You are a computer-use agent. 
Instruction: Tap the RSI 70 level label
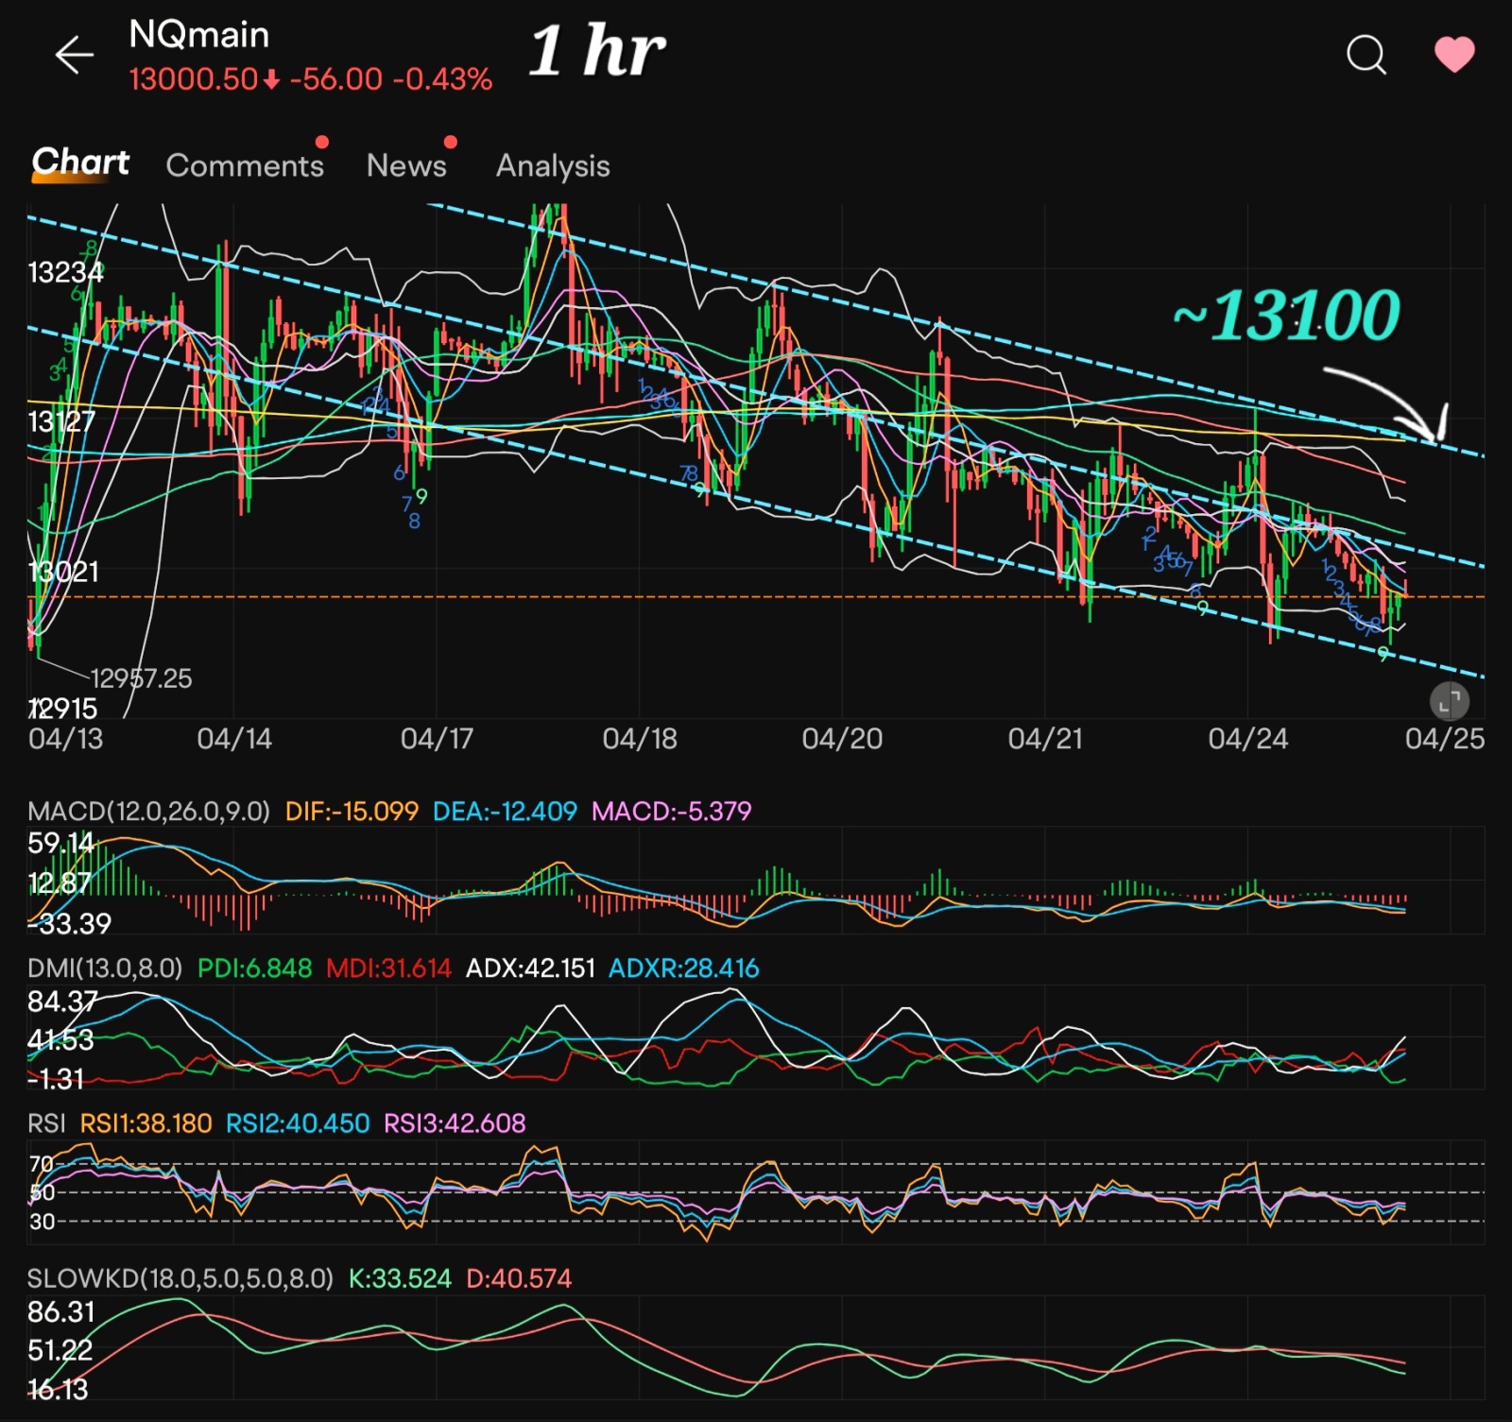(41, 1164)
